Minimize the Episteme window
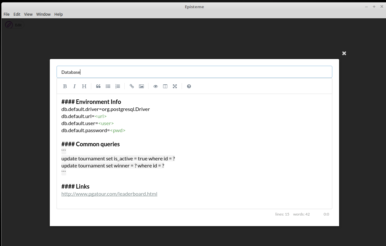386x246 pixels. [367, 7]
